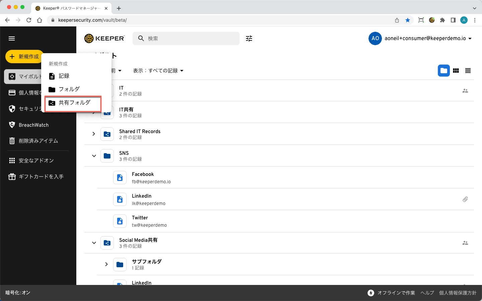This screenshot has width=482, height=301.
Task: Switch to grid view layout
Action: 456,71
